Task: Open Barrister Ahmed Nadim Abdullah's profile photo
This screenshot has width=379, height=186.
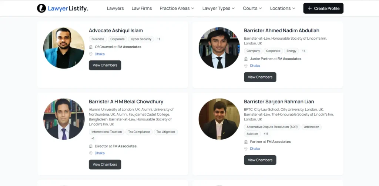Action: point(219,48)
